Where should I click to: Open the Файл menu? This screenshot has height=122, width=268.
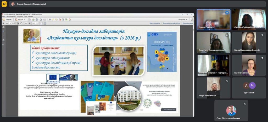(4, 16)
